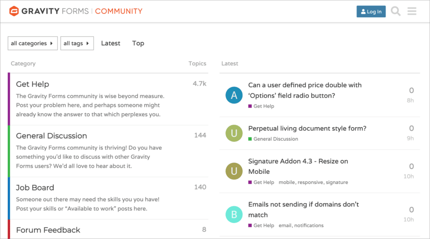430x239 pixels.
Task: Open topic 'Can a user defined price double'
Action: pos(305,90)
